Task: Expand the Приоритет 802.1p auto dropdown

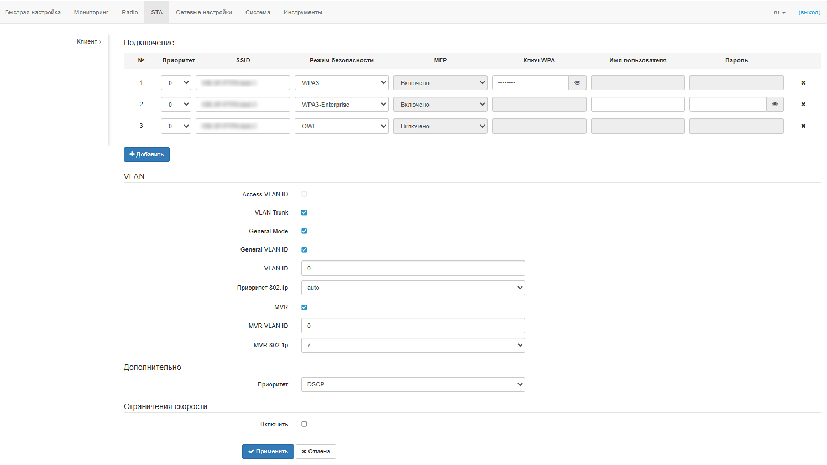Action: 412,288
